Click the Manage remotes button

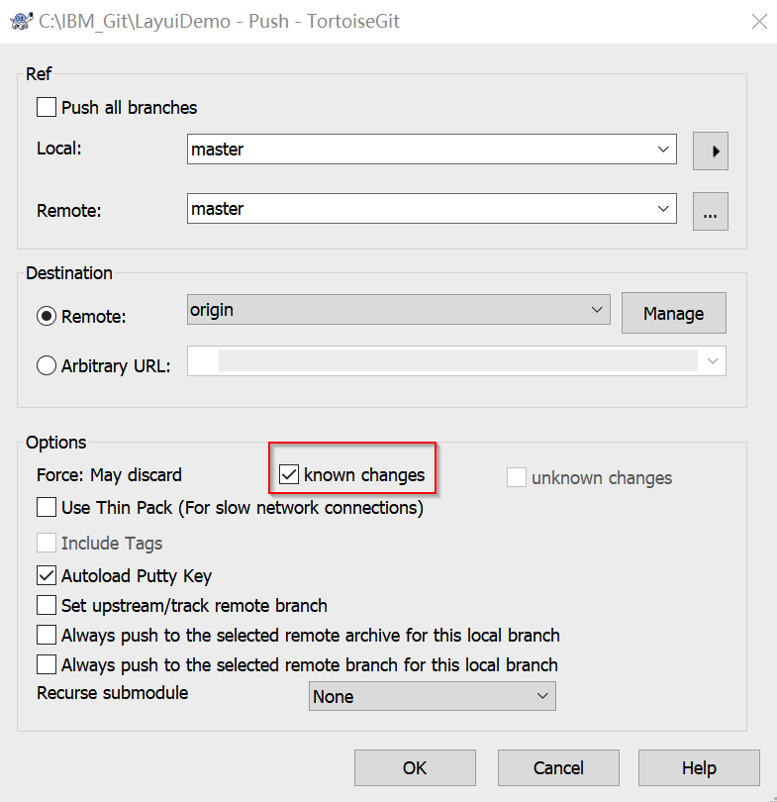(673, 313)
